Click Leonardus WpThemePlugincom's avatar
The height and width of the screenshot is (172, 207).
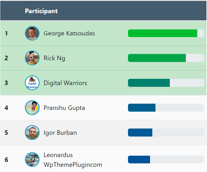[32, 159]
